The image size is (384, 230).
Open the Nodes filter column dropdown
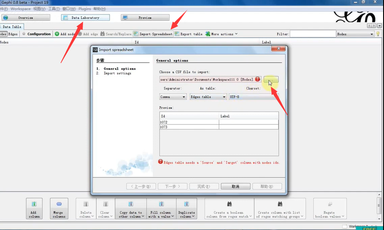355,34
